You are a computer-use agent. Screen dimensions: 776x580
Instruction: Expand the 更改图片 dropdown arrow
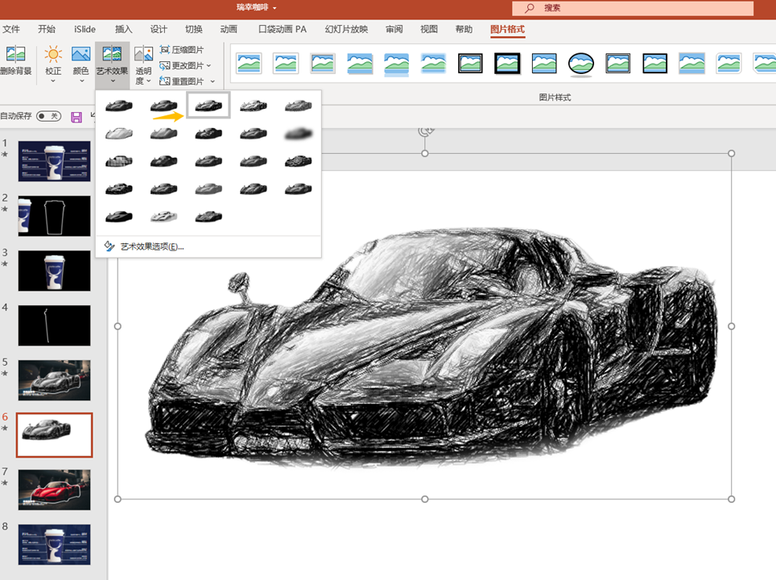pos(208,65)
